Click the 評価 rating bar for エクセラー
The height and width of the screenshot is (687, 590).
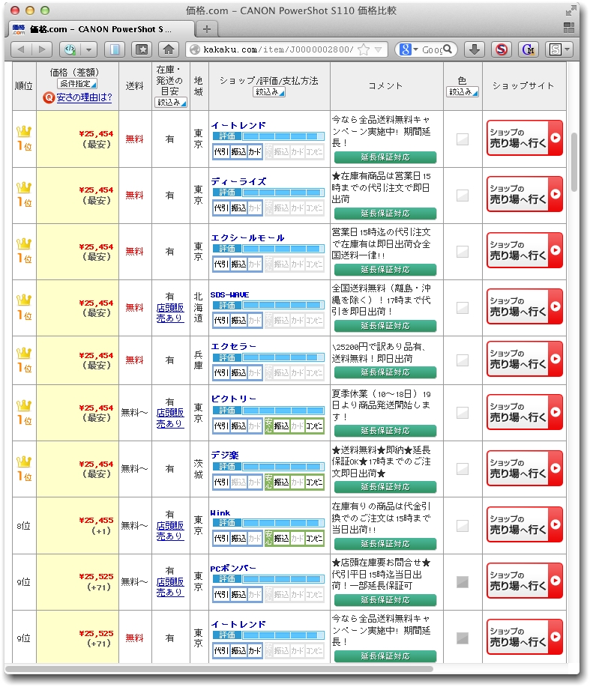coord(268,357)
